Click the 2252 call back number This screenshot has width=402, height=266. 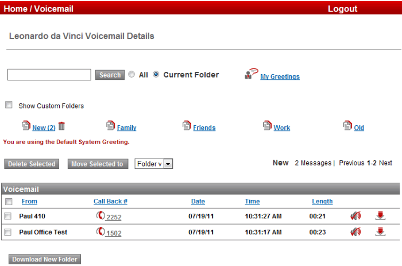tap(114, 217)
